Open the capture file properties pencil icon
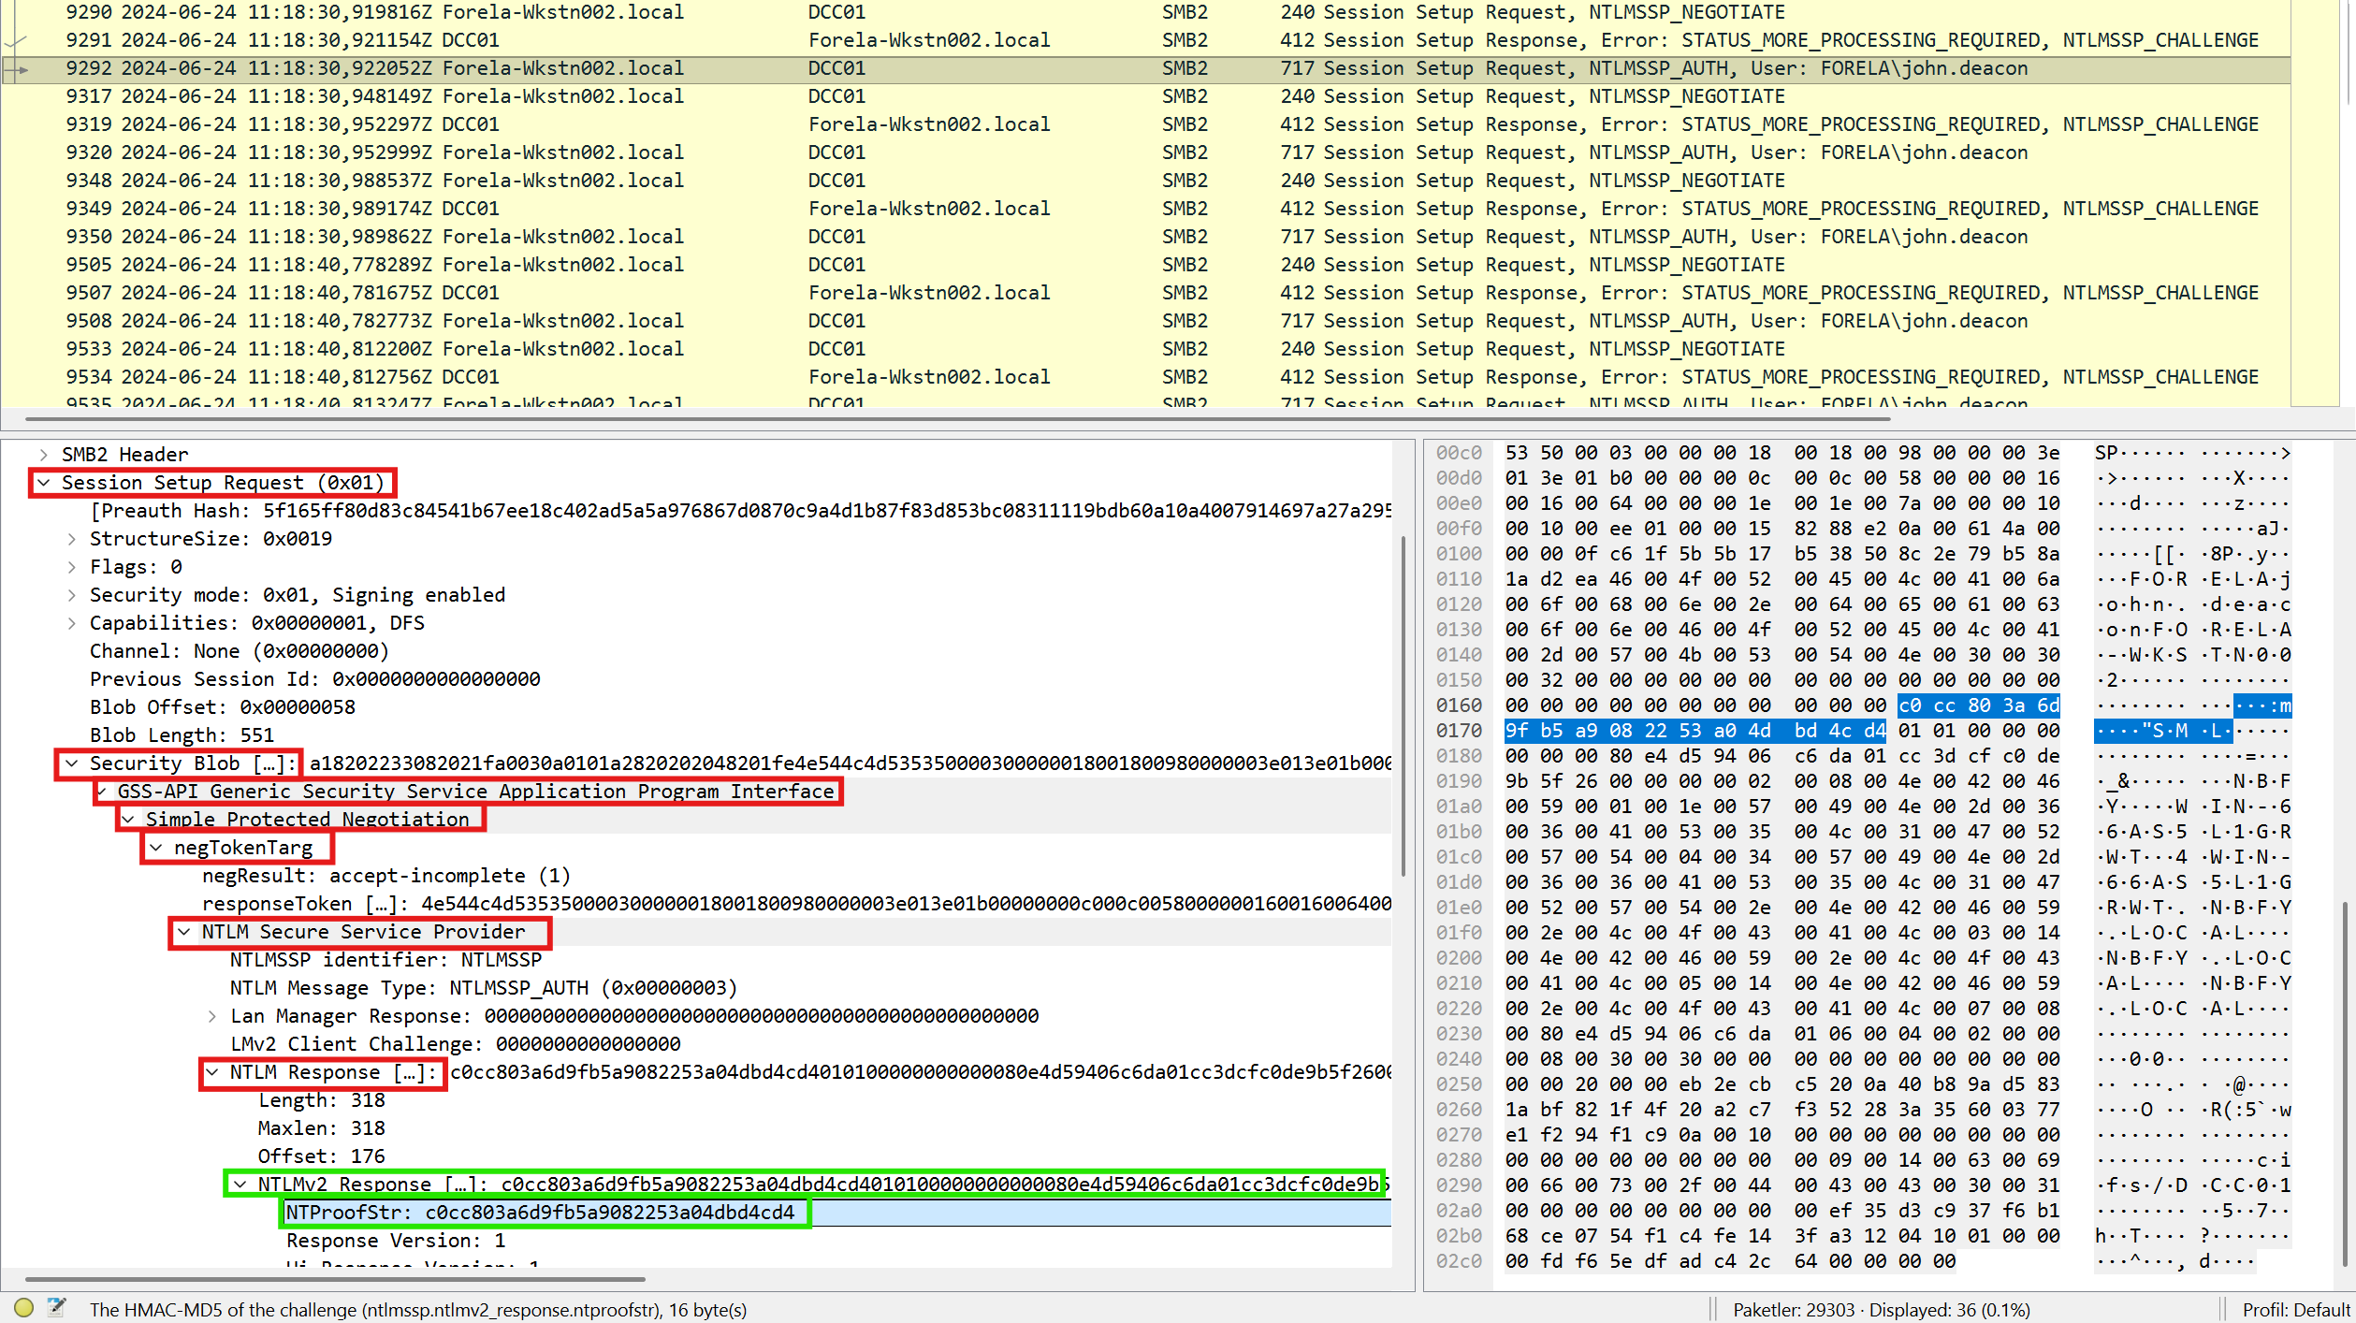The image size is (2356, 1323). (57, 1308)
